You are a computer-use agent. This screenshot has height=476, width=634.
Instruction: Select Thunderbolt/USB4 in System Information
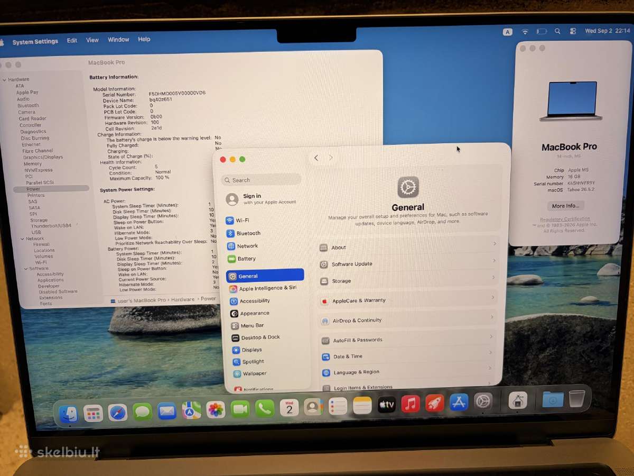tap(51, 226)
